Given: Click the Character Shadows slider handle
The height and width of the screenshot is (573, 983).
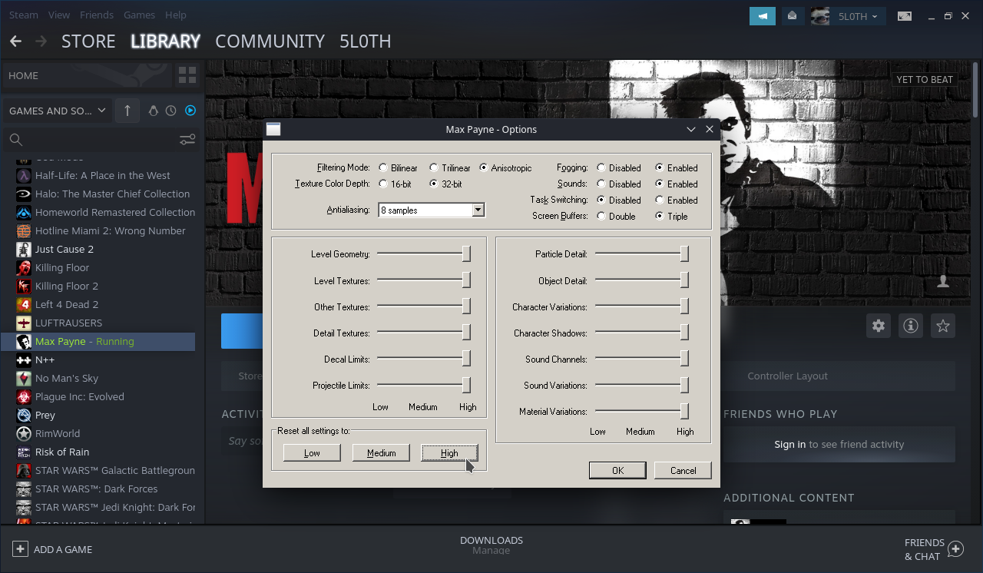Looking at the screenshot, I should (684, 333).
